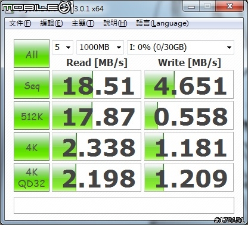Click the All benchmark button
Screen dimensions: 248x225
(x=32, y=54)
